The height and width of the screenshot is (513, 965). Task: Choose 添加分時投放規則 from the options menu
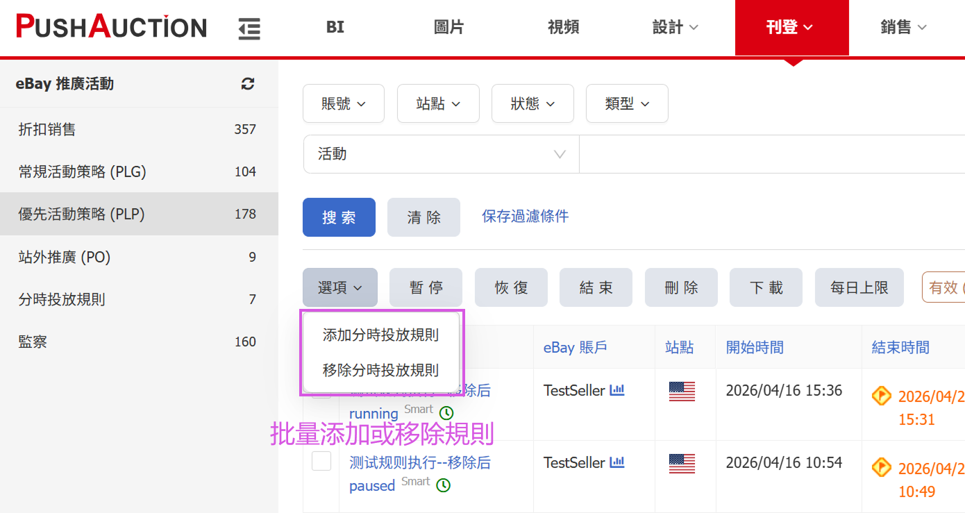380,335
